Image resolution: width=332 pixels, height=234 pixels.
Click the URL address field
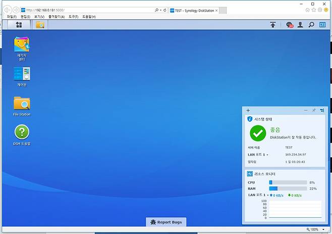pyautogui.click(x=90, y=10)
